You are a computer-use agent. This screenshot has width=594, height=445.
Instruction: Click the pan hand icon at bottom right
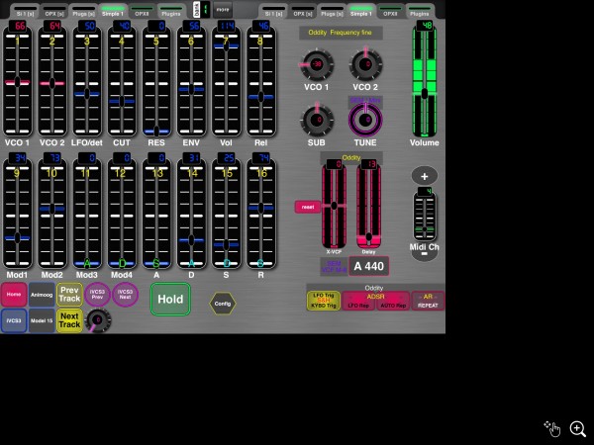click(552, 429)
